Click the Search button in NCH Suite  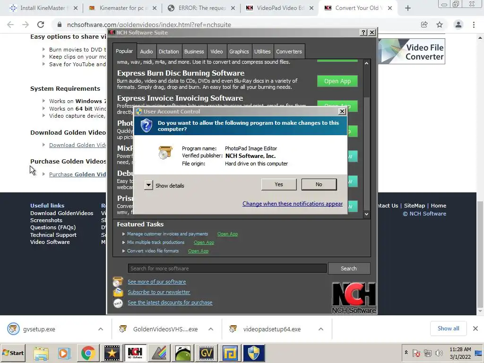[349, 268]
